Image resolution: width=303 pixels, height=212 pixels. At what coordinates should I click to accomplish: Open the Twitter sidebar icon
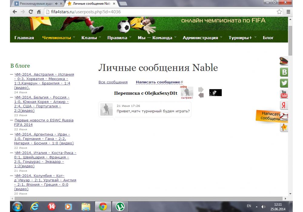tap(285, 83)
